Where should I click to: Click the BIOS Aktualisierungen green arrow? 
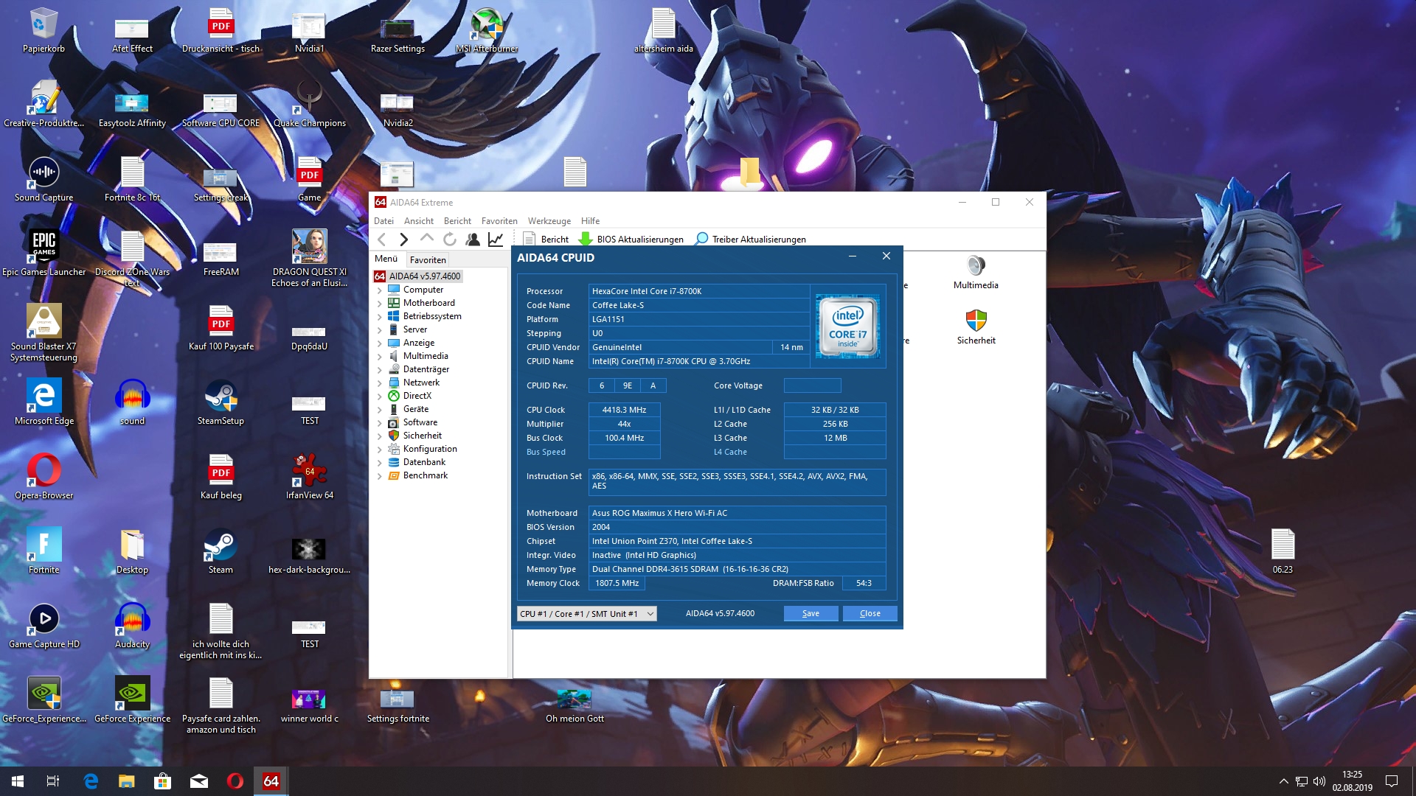[586, 240]
